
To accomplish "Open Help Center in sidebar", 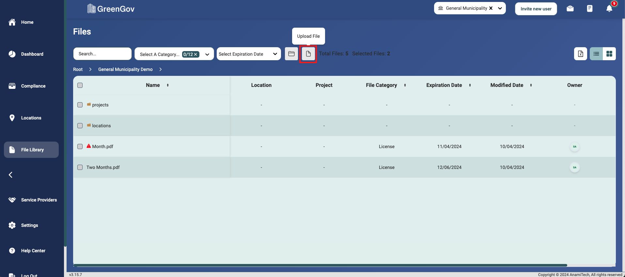I will click(33, 251).
